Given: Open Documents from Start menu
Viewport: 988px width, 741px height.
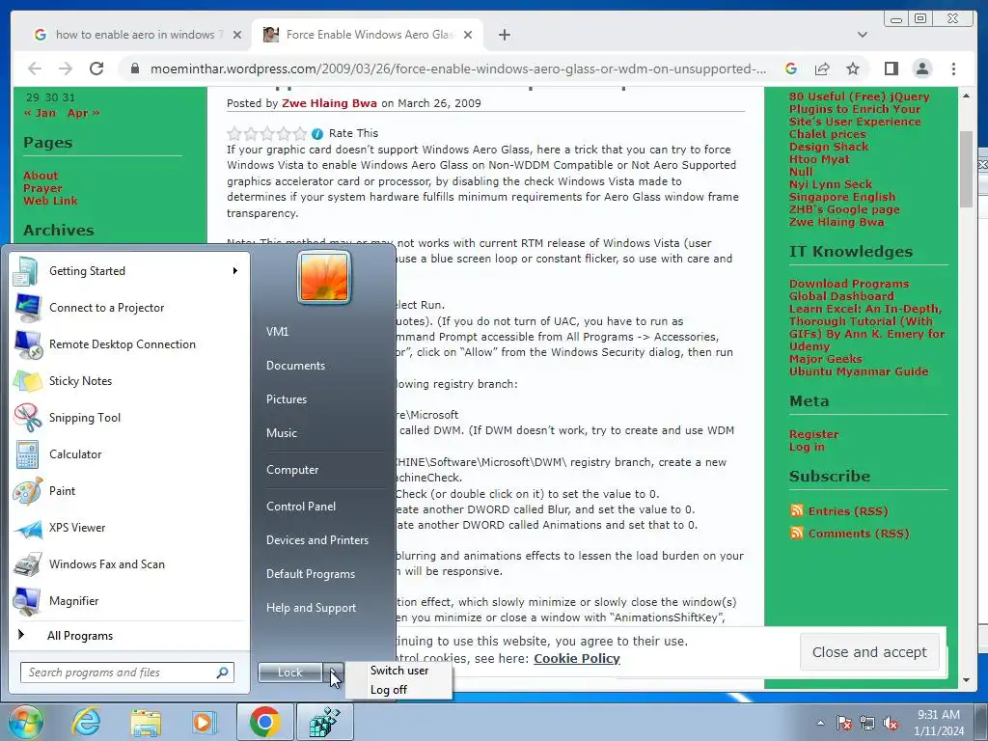Looking at the screenshot, I should pyautogui.click(x=295, y=366).
